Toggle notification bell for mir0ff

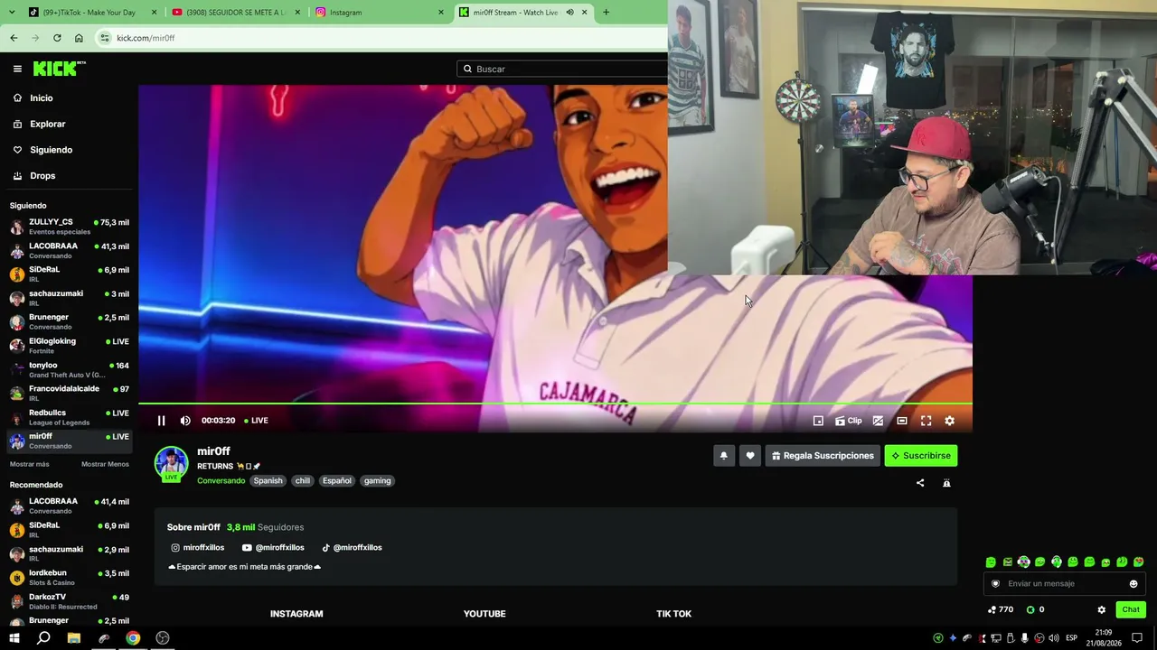723,456
